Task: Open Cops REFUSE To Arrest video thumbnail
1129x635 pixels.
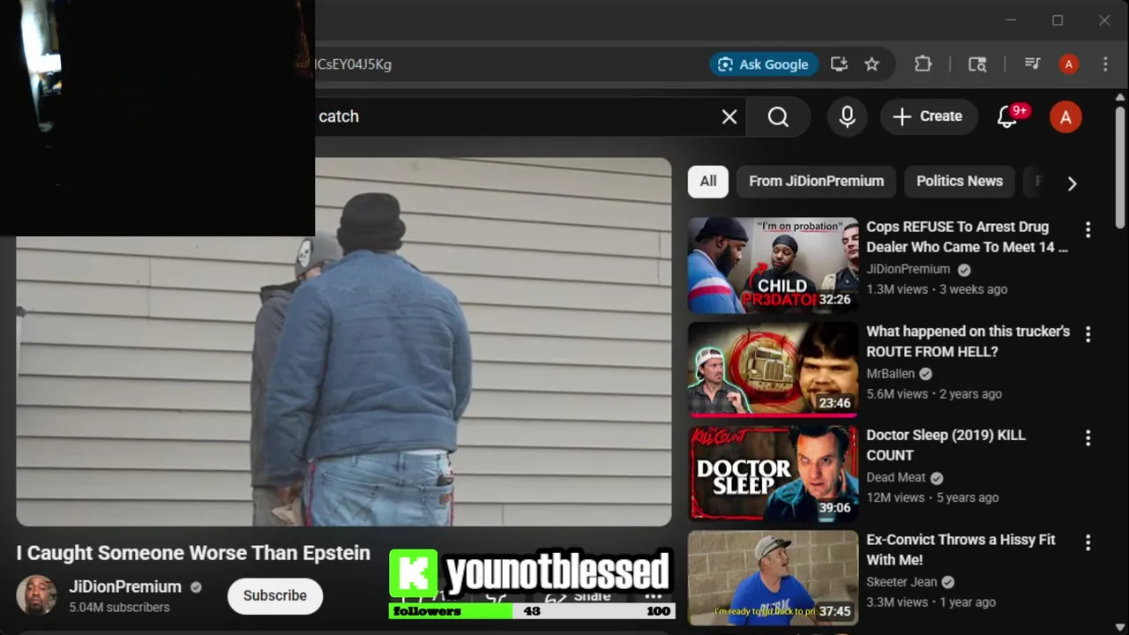Action: pos(773,265)
